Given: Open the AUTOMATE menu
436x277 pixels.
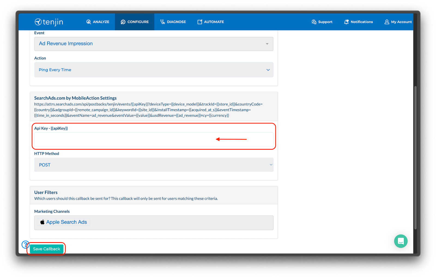Looking at the screenshot, I should tap(211, 22).
